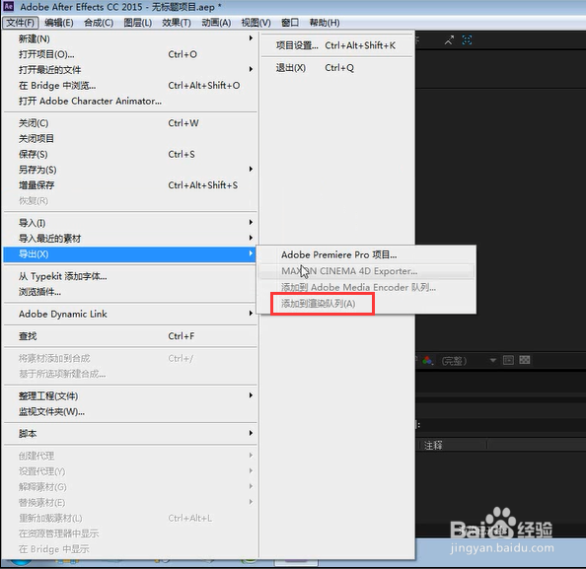The height and width of the screenshot is (569, 586).
Task: Open the 合成(C) menu
Action: (x=99, y=23)
